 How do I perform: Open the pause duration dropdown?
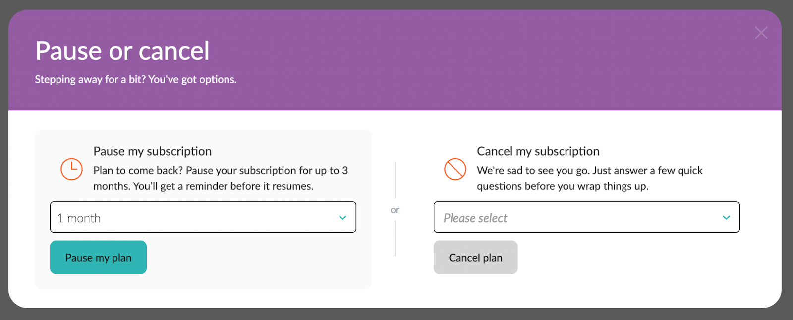click(x=203, y=217)
